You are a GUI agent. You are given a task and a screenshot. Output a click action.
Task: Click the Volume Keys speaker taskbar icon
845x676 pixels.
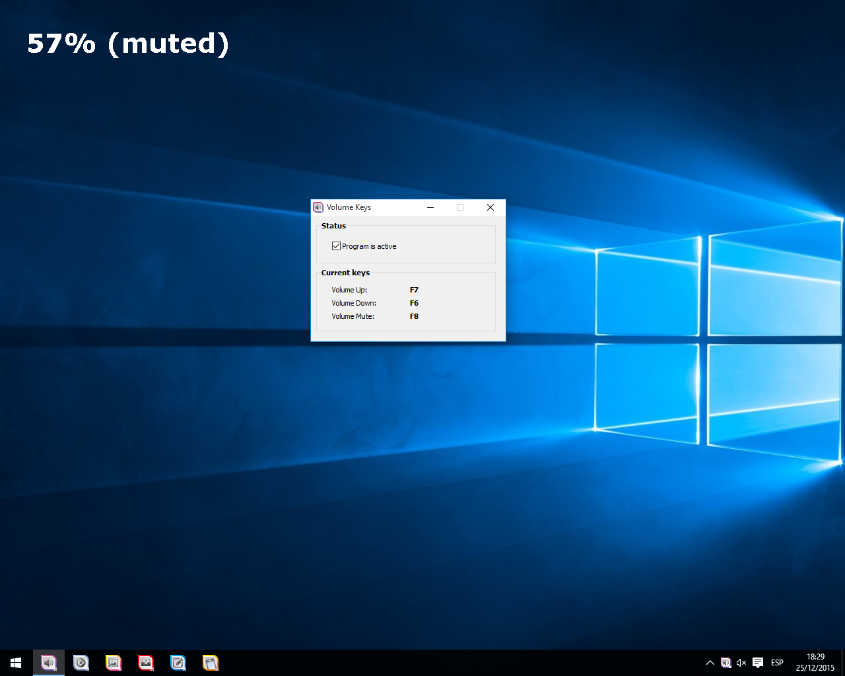(x=49, y=663)
